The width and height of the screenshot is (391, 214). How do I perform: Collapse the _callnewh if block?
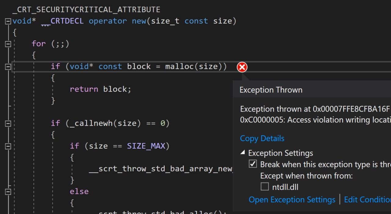click(8, 124)
